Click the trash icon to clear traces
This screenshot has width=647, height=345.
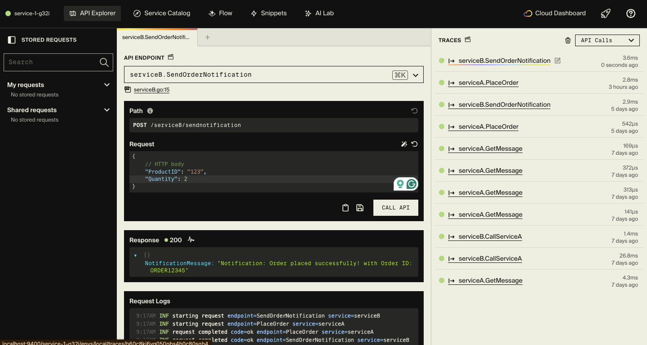pyautogui.click(x=568, y=40)
